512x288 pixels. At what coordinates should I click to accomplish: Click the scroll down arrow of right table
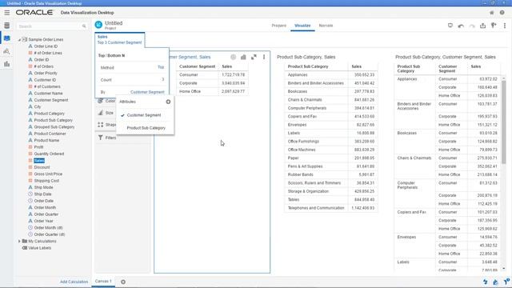[x=504, y=269]
